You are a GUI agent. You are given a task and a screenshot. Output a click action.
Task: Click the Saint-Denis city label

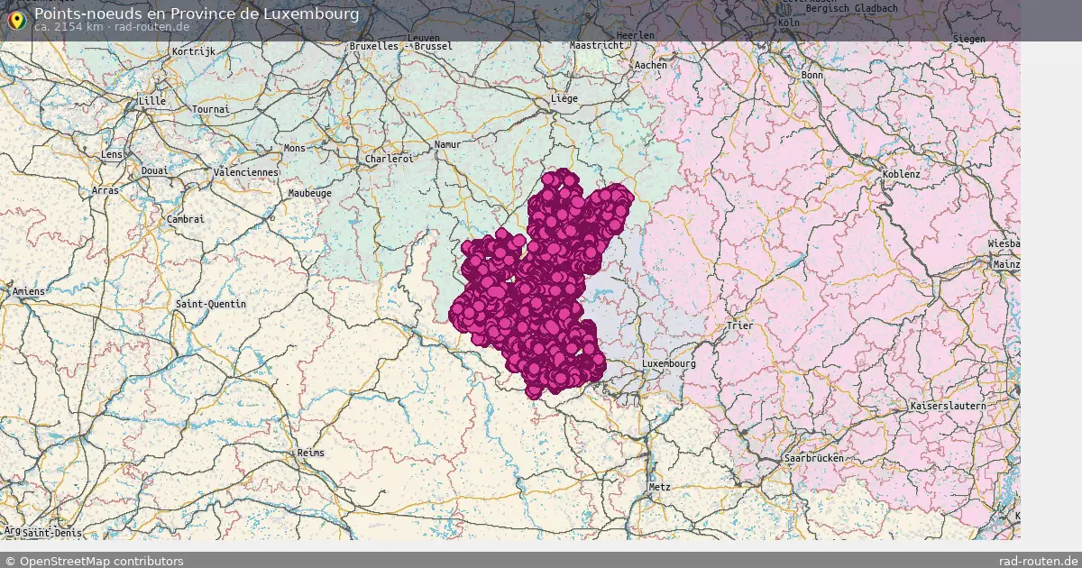point(51,533)
